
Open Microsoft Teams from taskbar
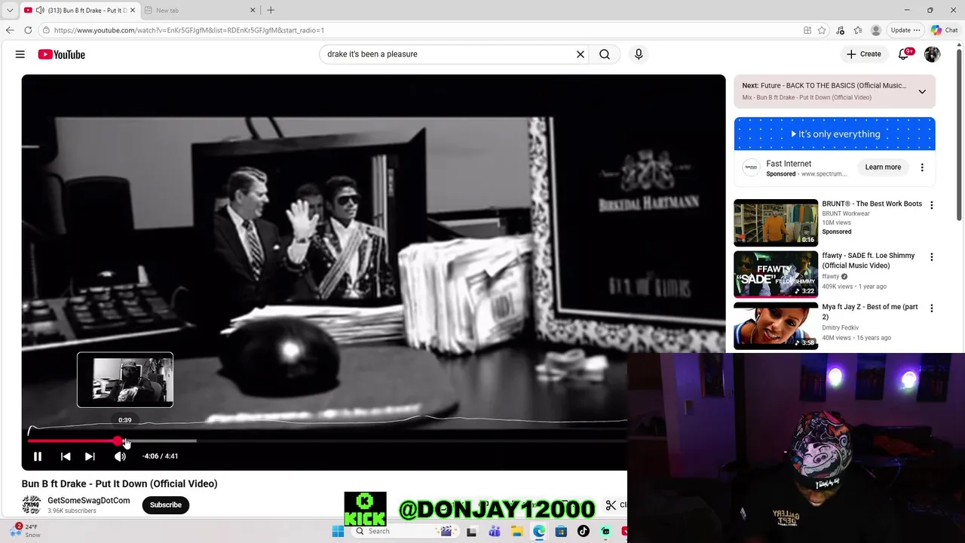tap(495, 531)
